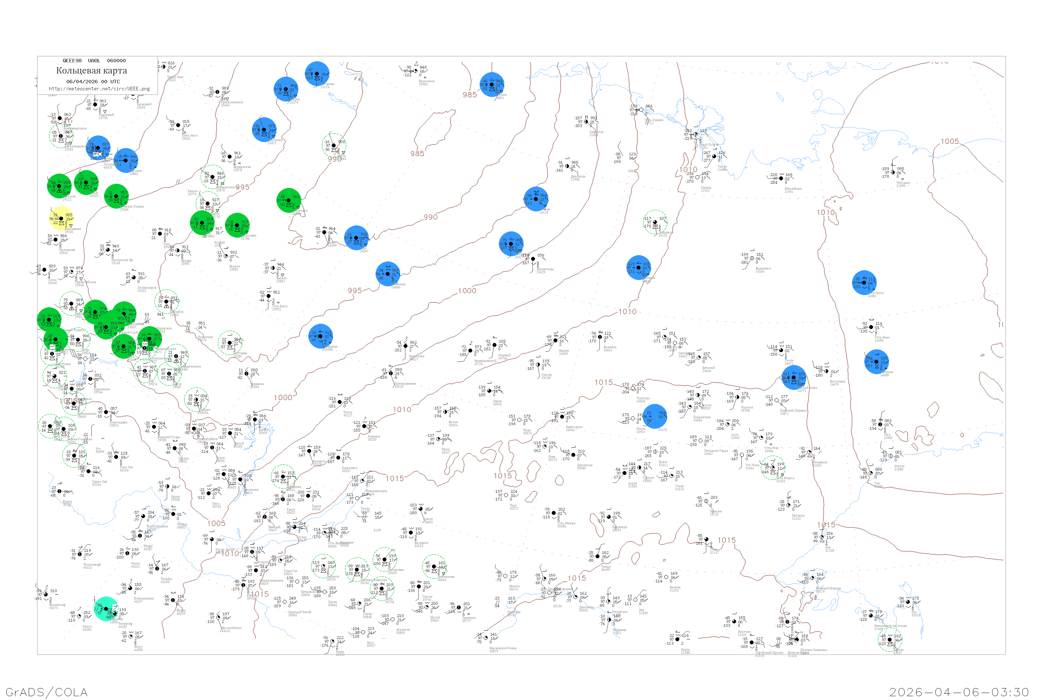This screenshot has width=1051, height=700.
Task: Click the Вилюйск station plot symbol
Action: pos(600,337)
